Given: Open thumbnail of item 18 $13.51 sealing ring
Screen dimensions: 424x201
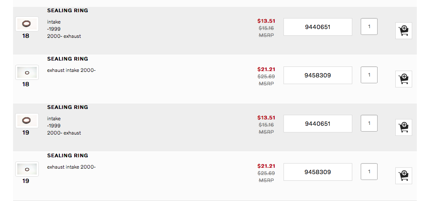Looking at the screenshot, I should [x=27, y=24].
